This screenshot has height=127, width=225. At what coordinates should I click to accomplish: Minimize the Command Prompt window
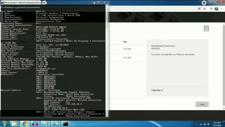(94, 2)
